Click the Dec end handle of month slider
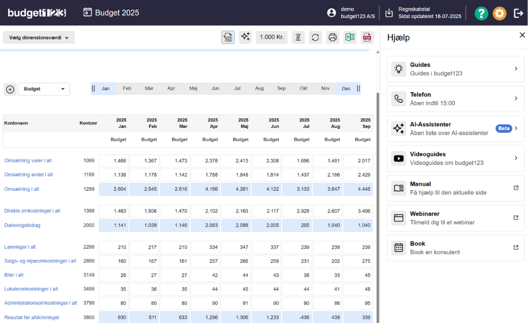Image resolution: width=528 pixels, height=323 pixels. pyautogui.click(x=358, y=88)
